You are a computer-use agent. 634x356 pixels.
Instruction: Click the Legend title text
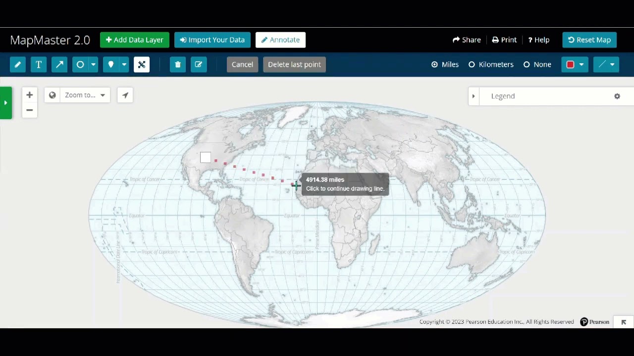pos(503,96)
